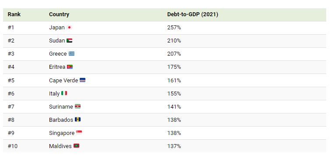Click Maldives' 137% debt value
Screen dimensions: 331x159
click(x=174, y=146)
